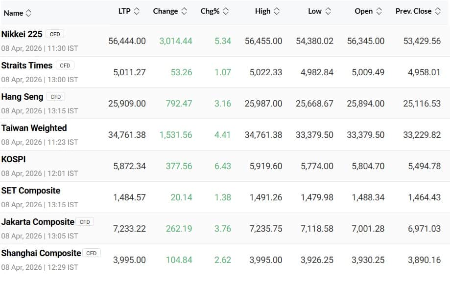This screenshot has width=450, height=281.
Task: Click the CFD badge next to Jakarta Composite
Action: point(85,222)
